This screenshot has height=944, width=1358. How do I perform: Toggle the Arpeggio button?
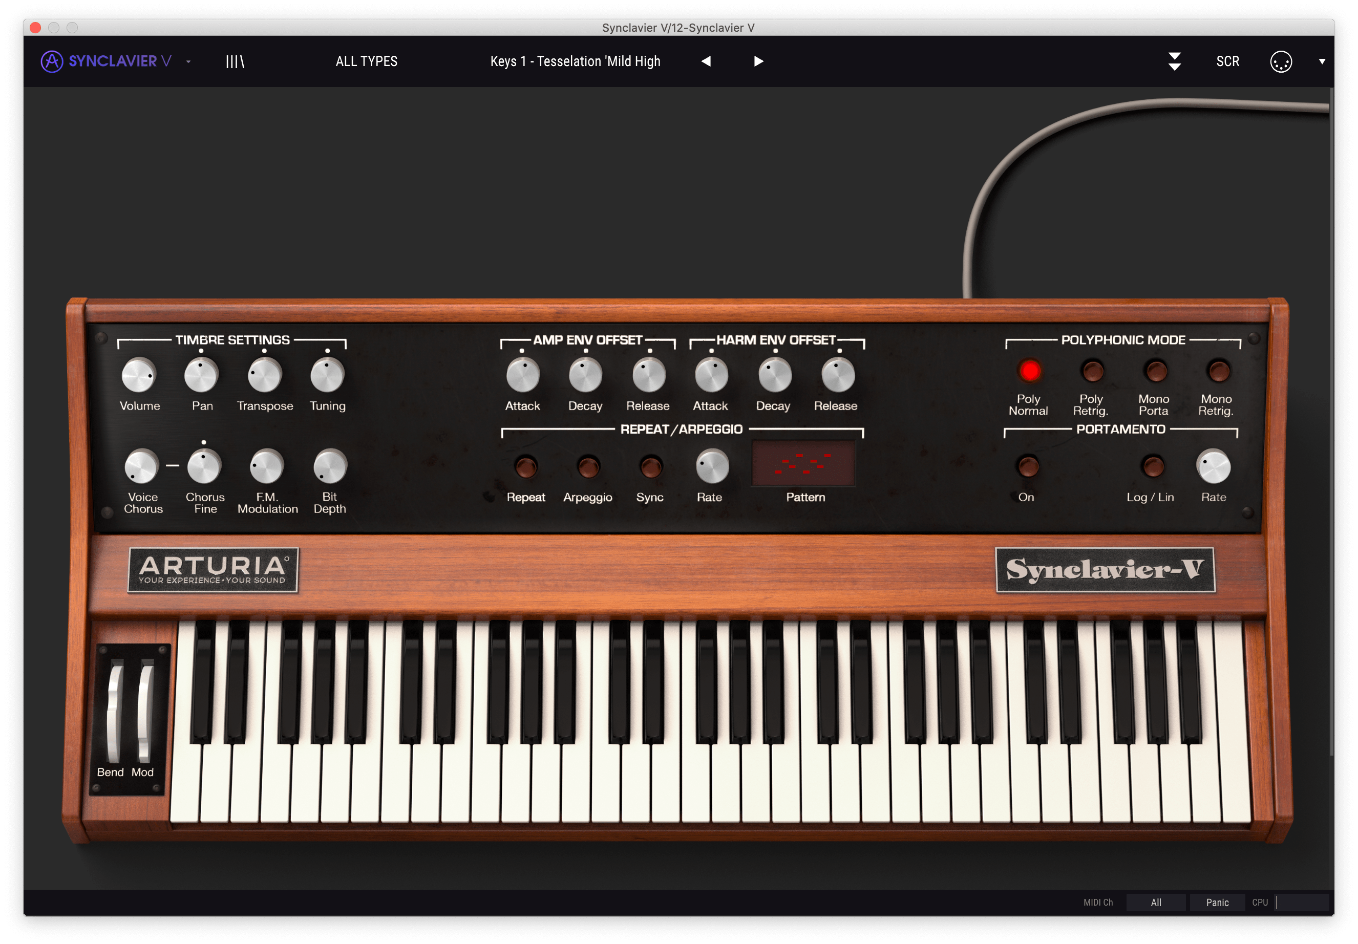(588, 467)
